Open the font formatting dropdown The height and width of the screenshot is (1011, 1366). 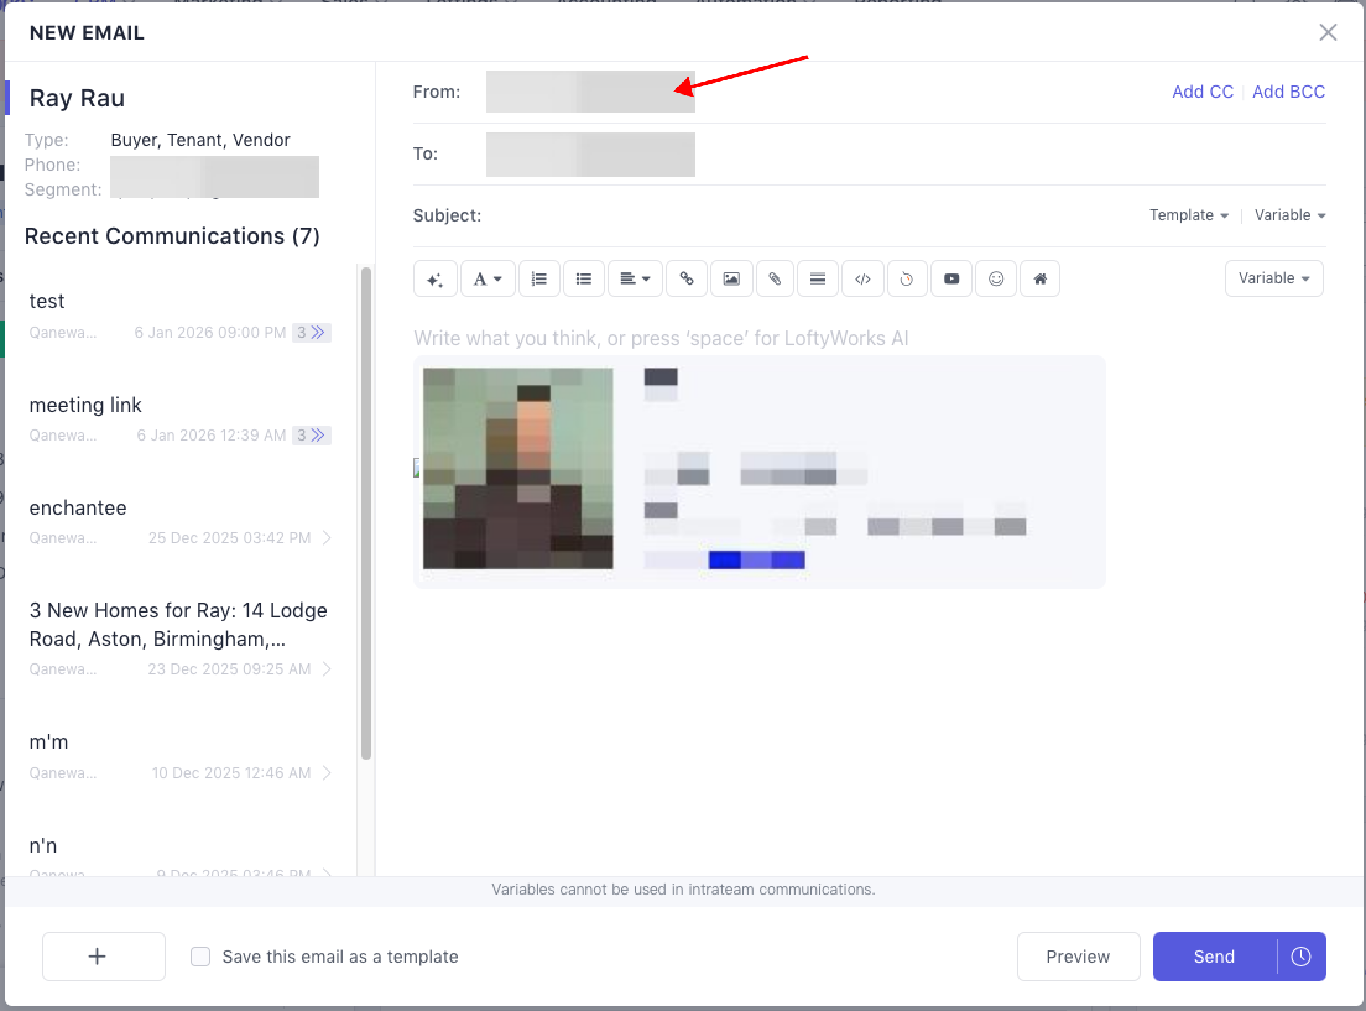488,279
